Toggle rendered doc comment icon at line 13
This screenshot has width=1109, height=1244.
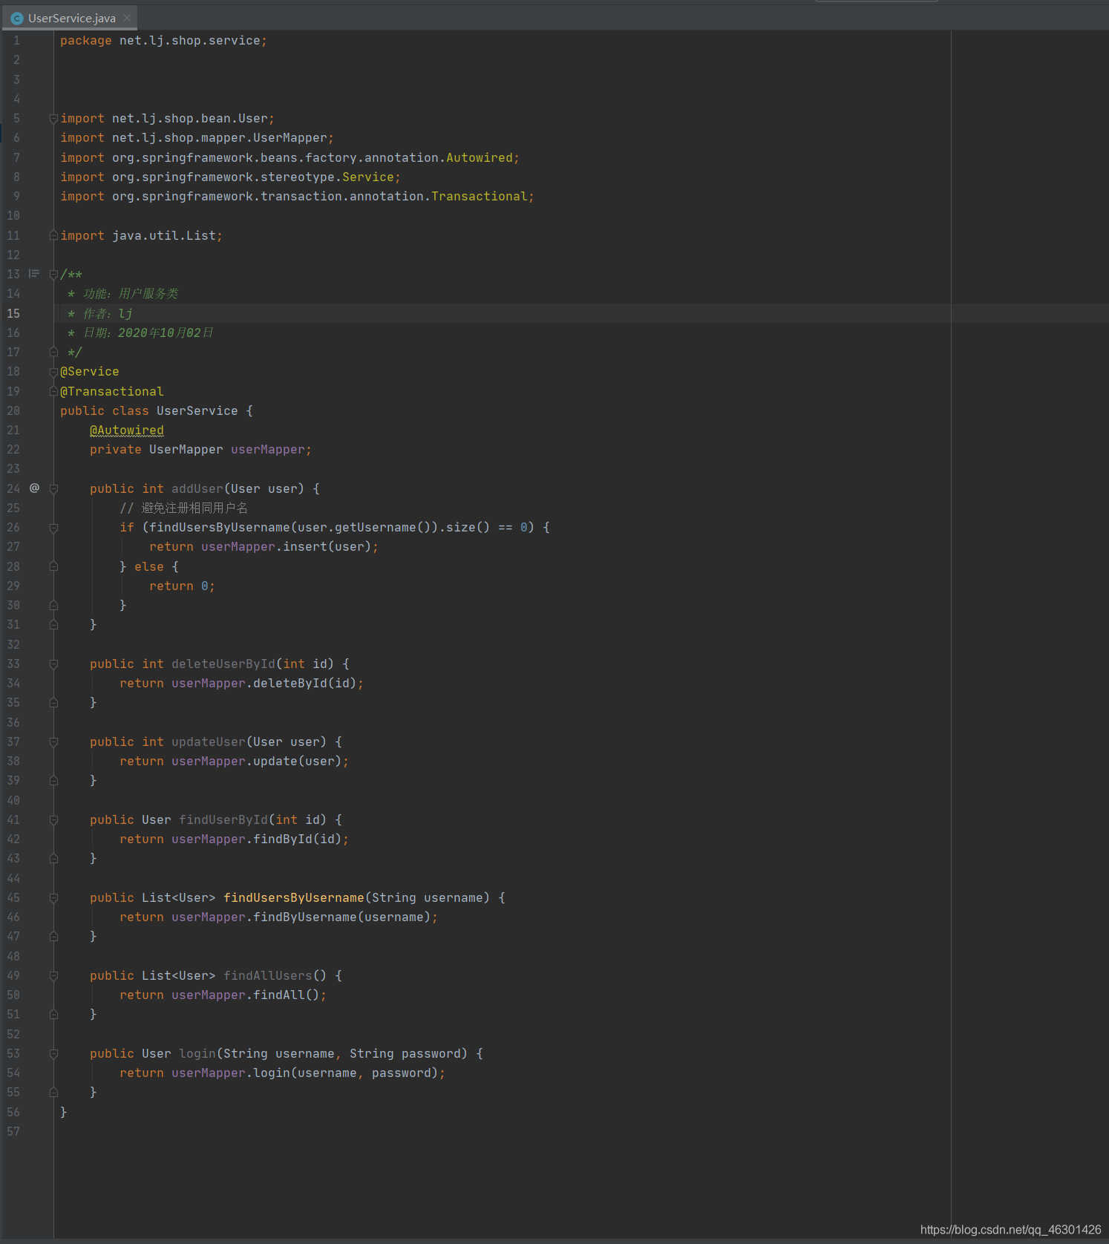click(x=34, y=274)
